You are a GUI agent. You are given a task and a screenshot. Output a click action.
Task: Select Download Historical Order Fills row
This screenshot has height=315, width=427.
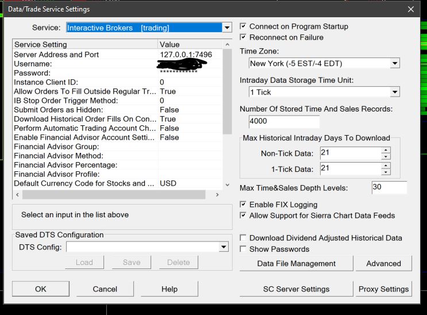pos(117,119)
